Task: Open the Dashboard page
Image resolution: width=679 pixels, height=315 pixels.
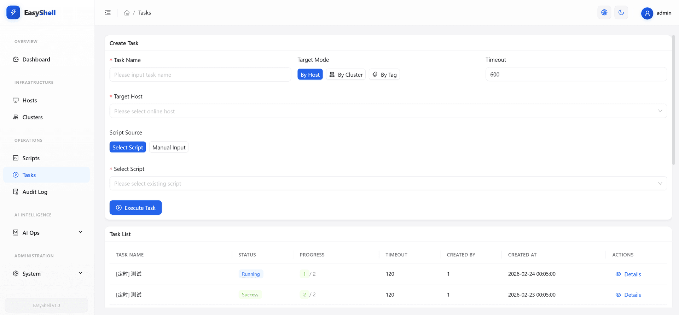Action: [46, 59]
